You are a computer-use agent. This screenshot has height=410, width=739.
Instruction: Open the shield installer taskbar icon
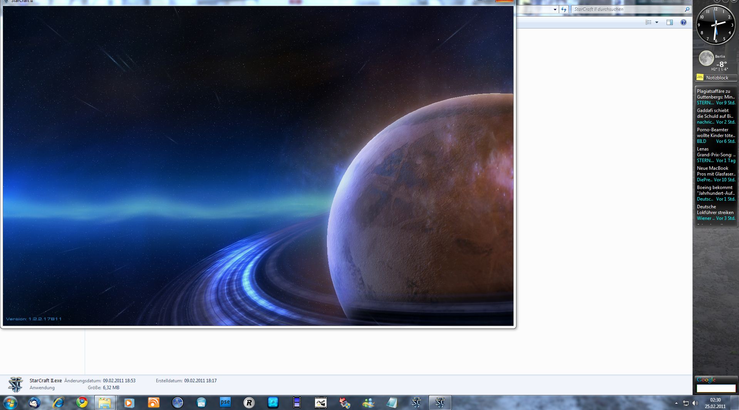[x=345, y=403]
